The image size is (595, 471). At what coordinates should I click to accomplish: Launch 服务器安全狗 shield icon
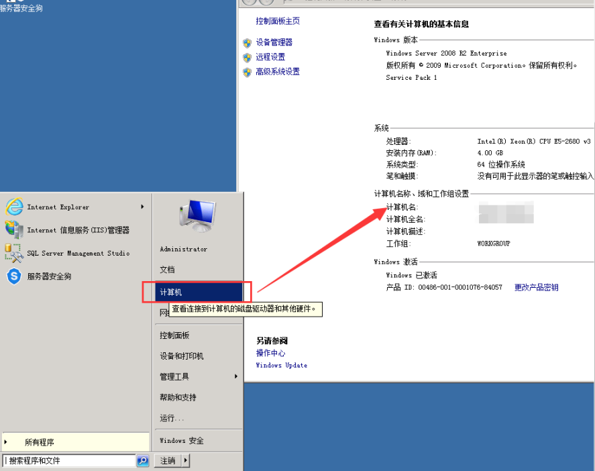click(x=14, y=276)
